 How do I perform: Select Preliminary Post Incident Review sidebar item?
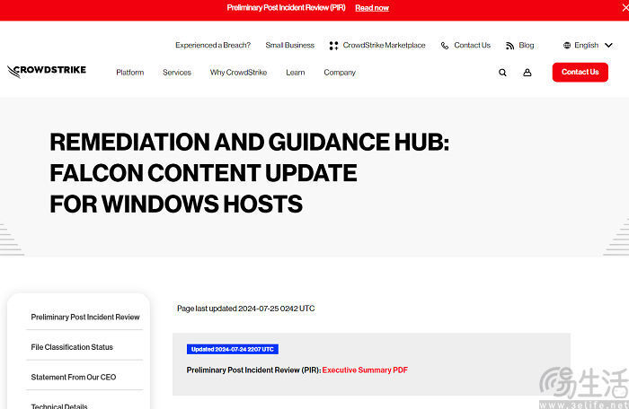[85, 317]
